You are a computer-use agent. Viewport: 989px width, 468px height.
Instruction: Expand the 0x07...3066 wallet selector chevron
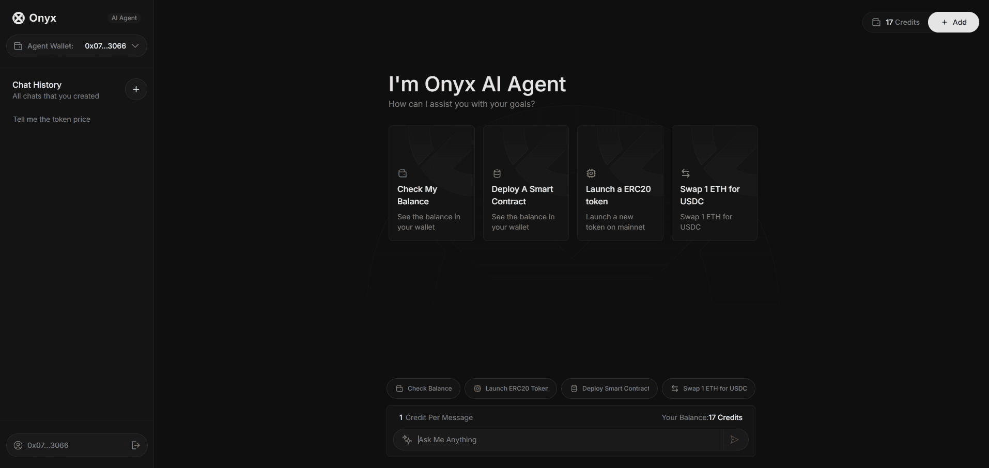tap(135, 46)
